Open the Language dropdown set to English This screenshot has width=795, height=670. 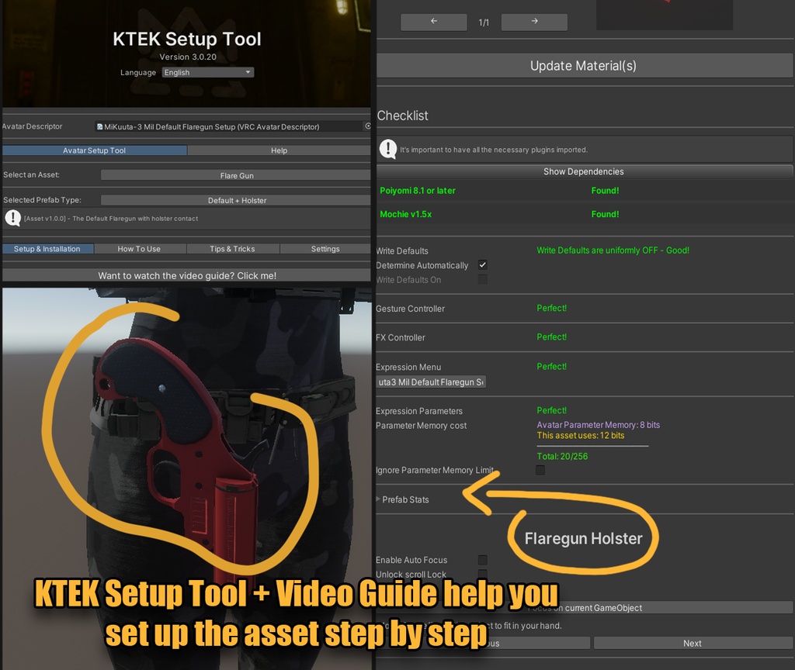click(x=208, y=72)
